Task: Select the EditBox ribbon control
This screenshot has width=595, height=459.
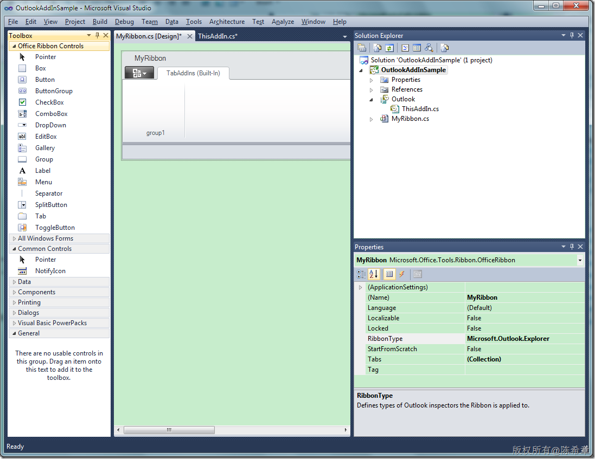Action: (x=46, y=137)
